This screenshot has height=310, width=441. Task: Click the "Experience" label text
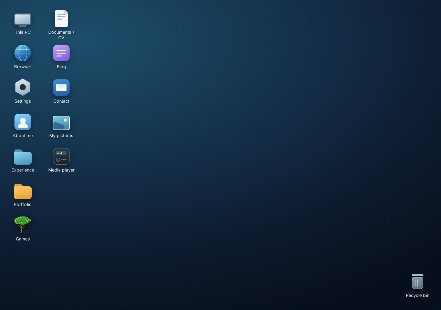(x=23, y=170)
